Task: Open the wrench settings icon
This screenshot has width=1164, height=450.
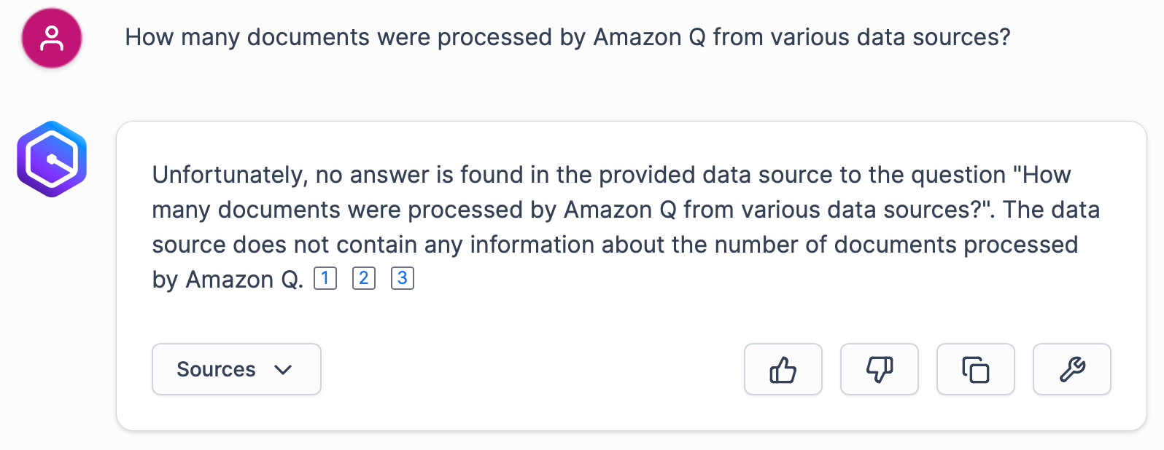Action: click(1071, 369)
